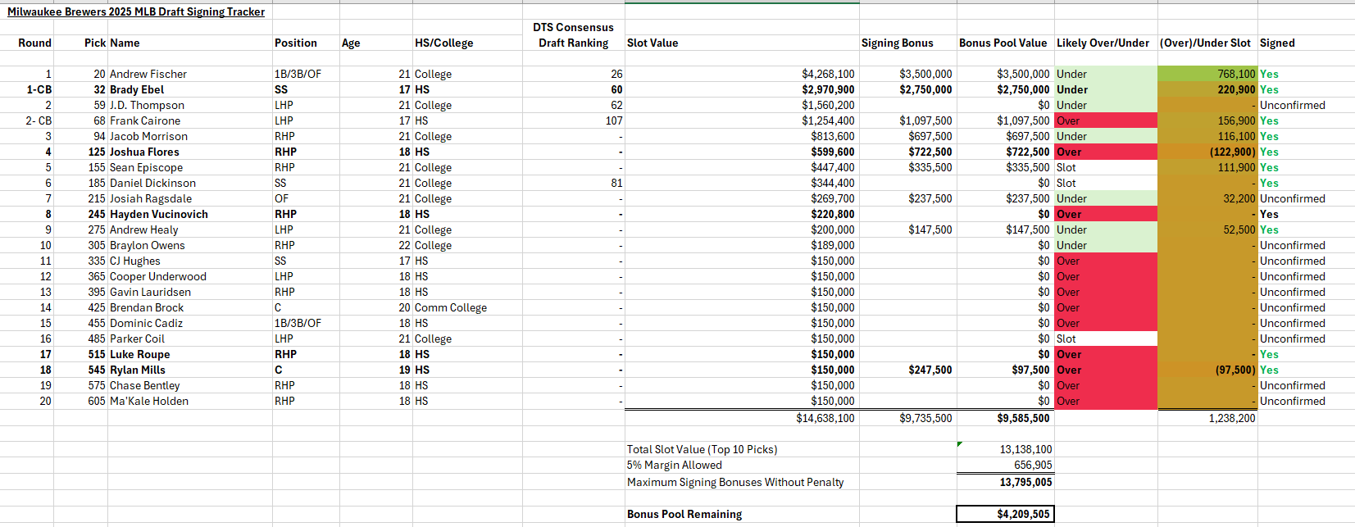
Task: Select the Unconfirmed status for J.D. Thompson
Action: [1292, 106]
